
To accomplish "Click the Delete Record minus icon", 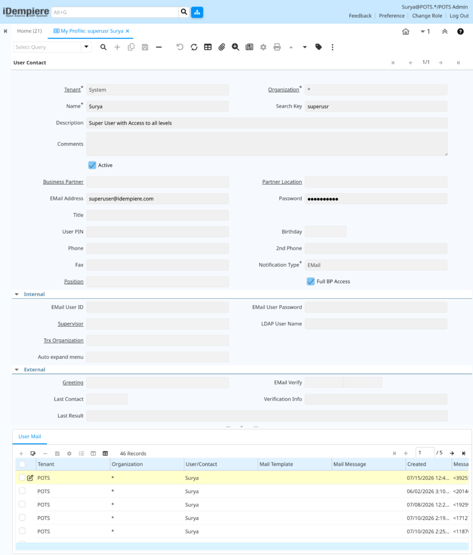I will (x=159, y=47).
